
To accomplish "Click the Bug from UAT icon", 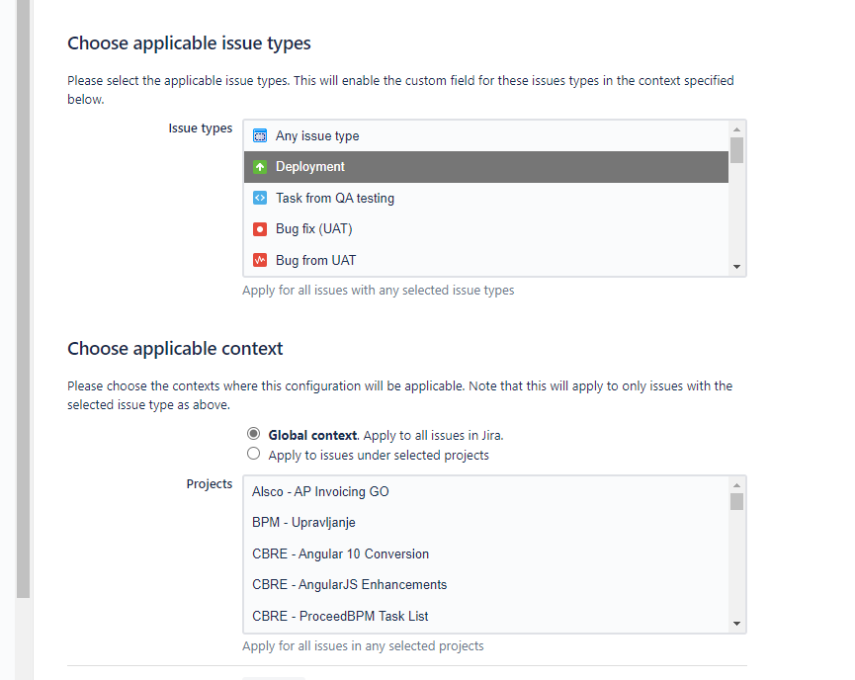I will point(260,260).
